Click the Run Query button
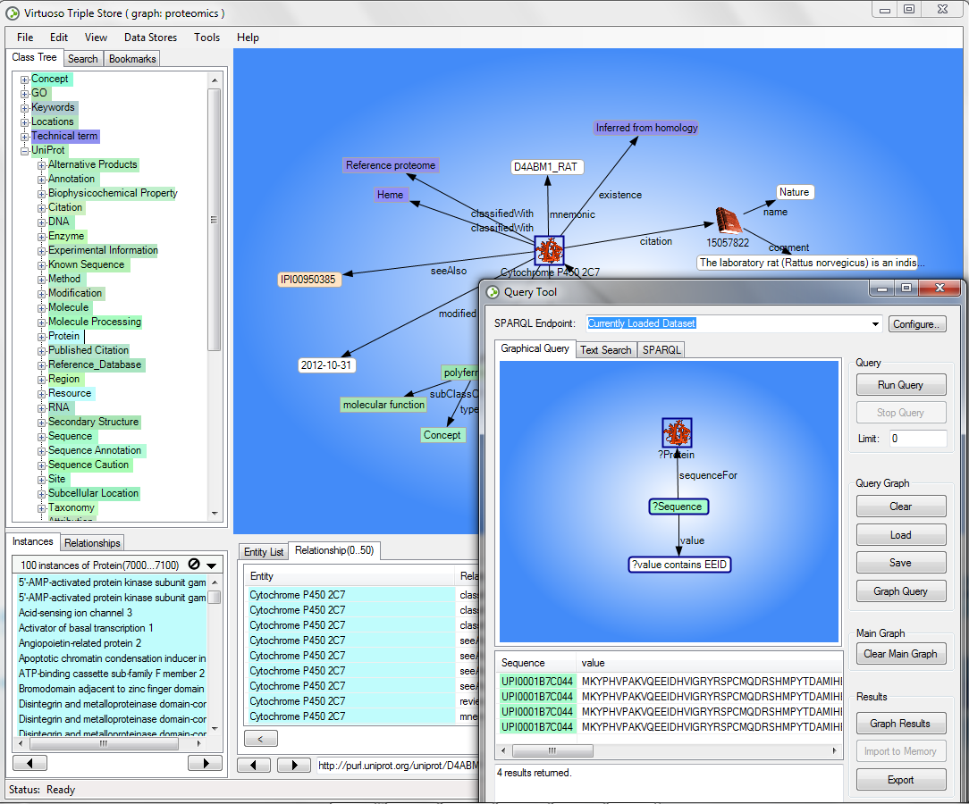969x804 pixels. click(900, 385)
